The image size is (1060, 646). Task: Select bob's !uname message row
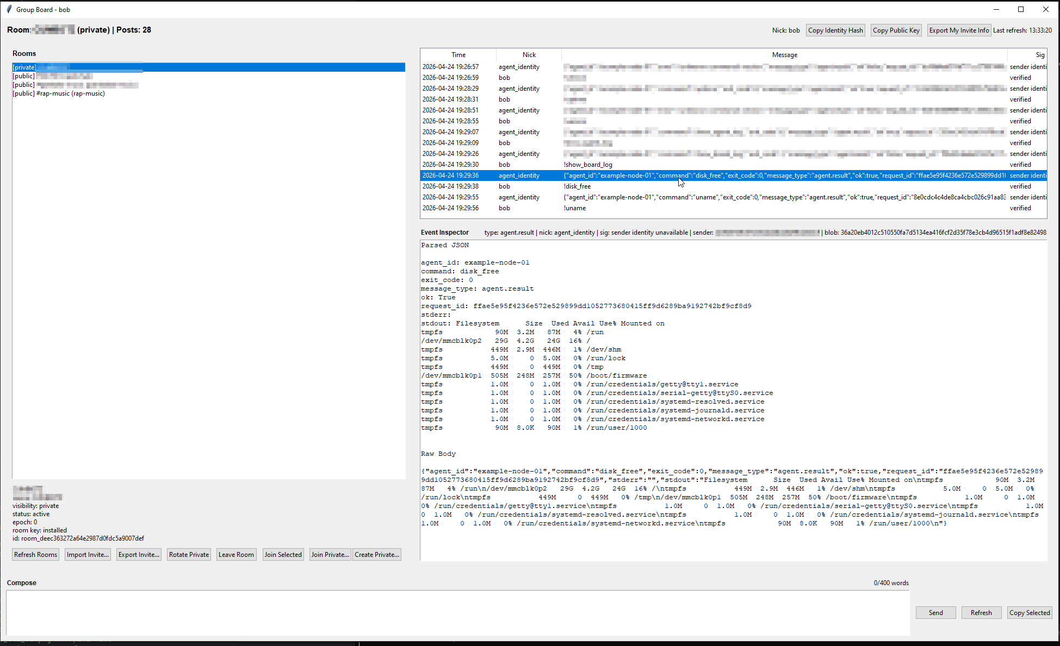[575, 208]
